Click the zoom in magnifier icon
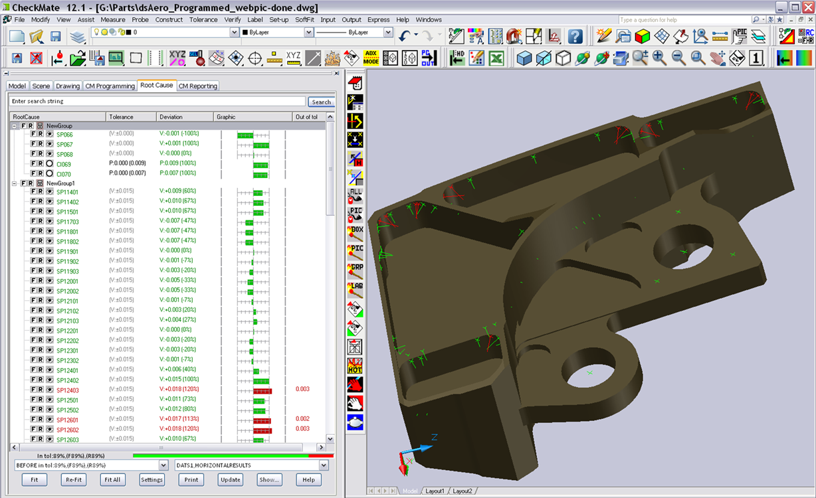 click(x=659, y=58)
